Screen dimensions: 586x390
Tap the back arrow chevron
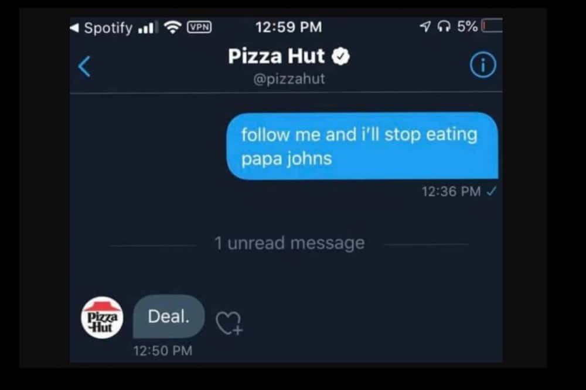(x=84, y=67)
